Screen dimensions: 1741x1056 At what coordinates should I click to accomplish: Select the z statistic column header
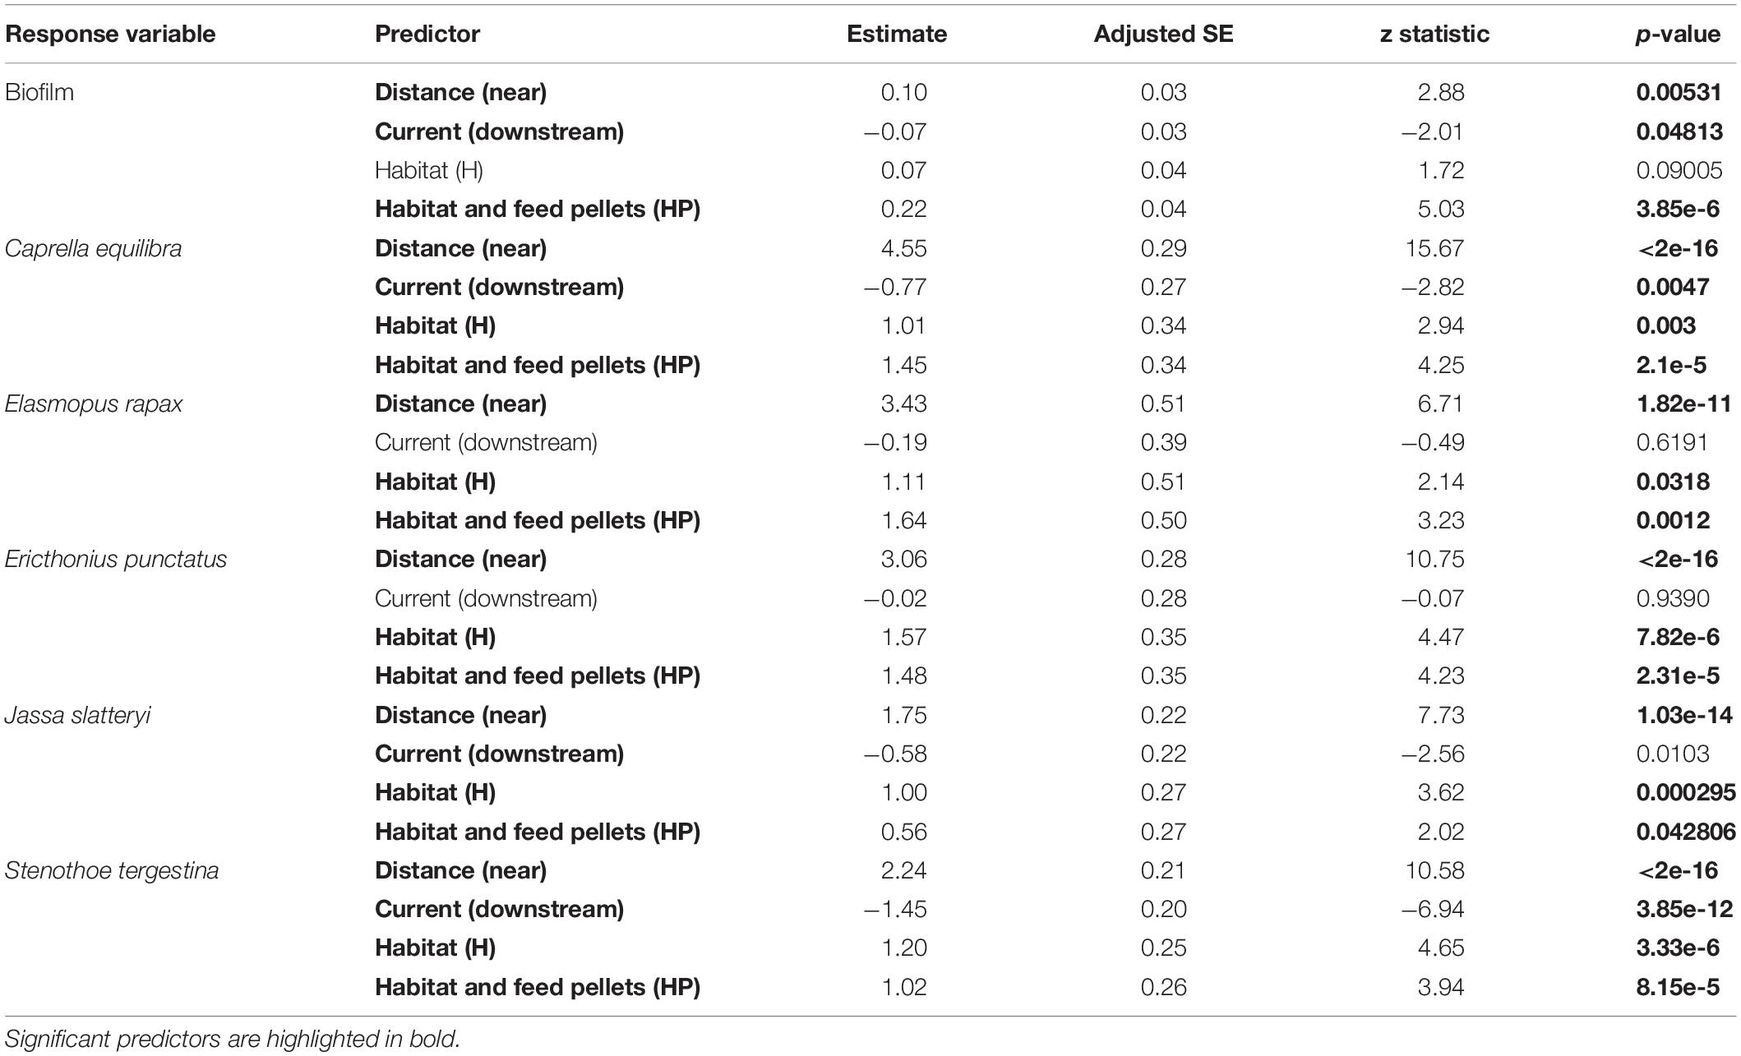pos(1434,34)
